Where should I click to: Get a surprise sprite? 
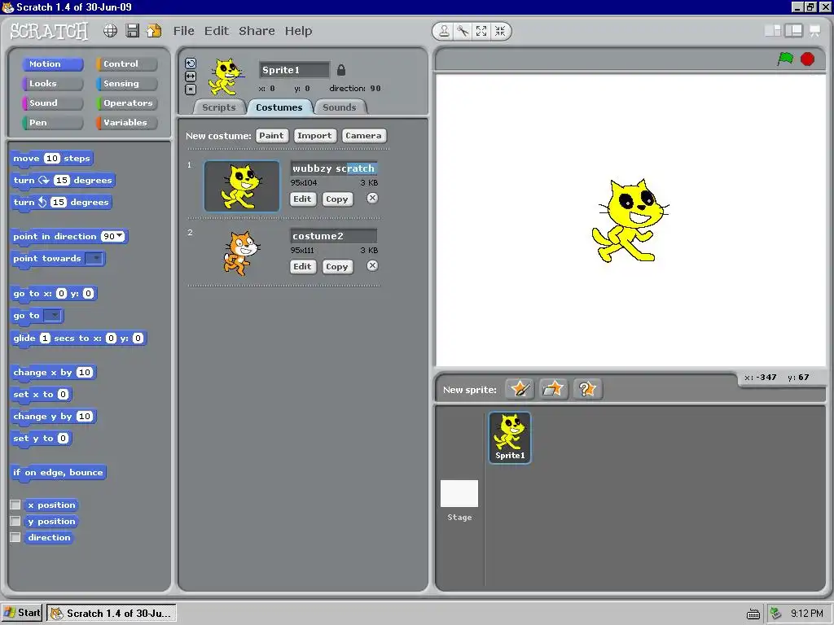(587, 389)
